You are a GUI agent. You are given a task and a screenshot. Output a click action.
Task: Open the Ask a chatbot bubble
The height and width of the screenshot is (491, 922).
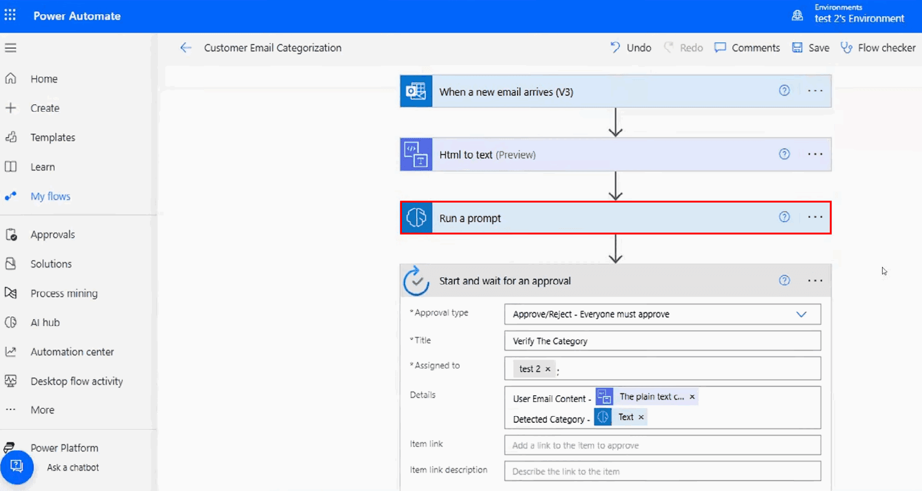(17, 467)
